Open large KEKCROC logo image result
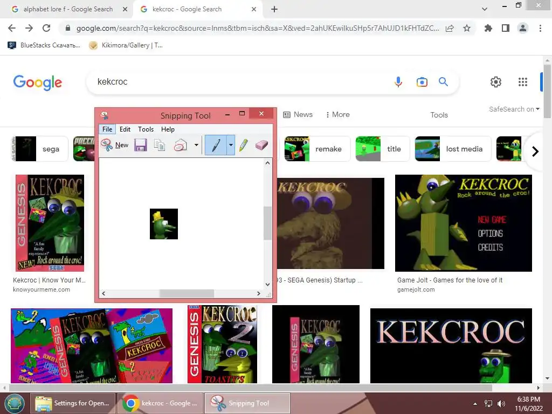 (x=451, y=346)
